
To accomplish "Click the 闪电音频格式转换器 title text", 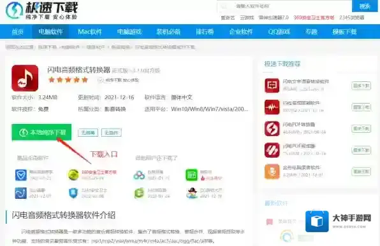I will (79, 70).
